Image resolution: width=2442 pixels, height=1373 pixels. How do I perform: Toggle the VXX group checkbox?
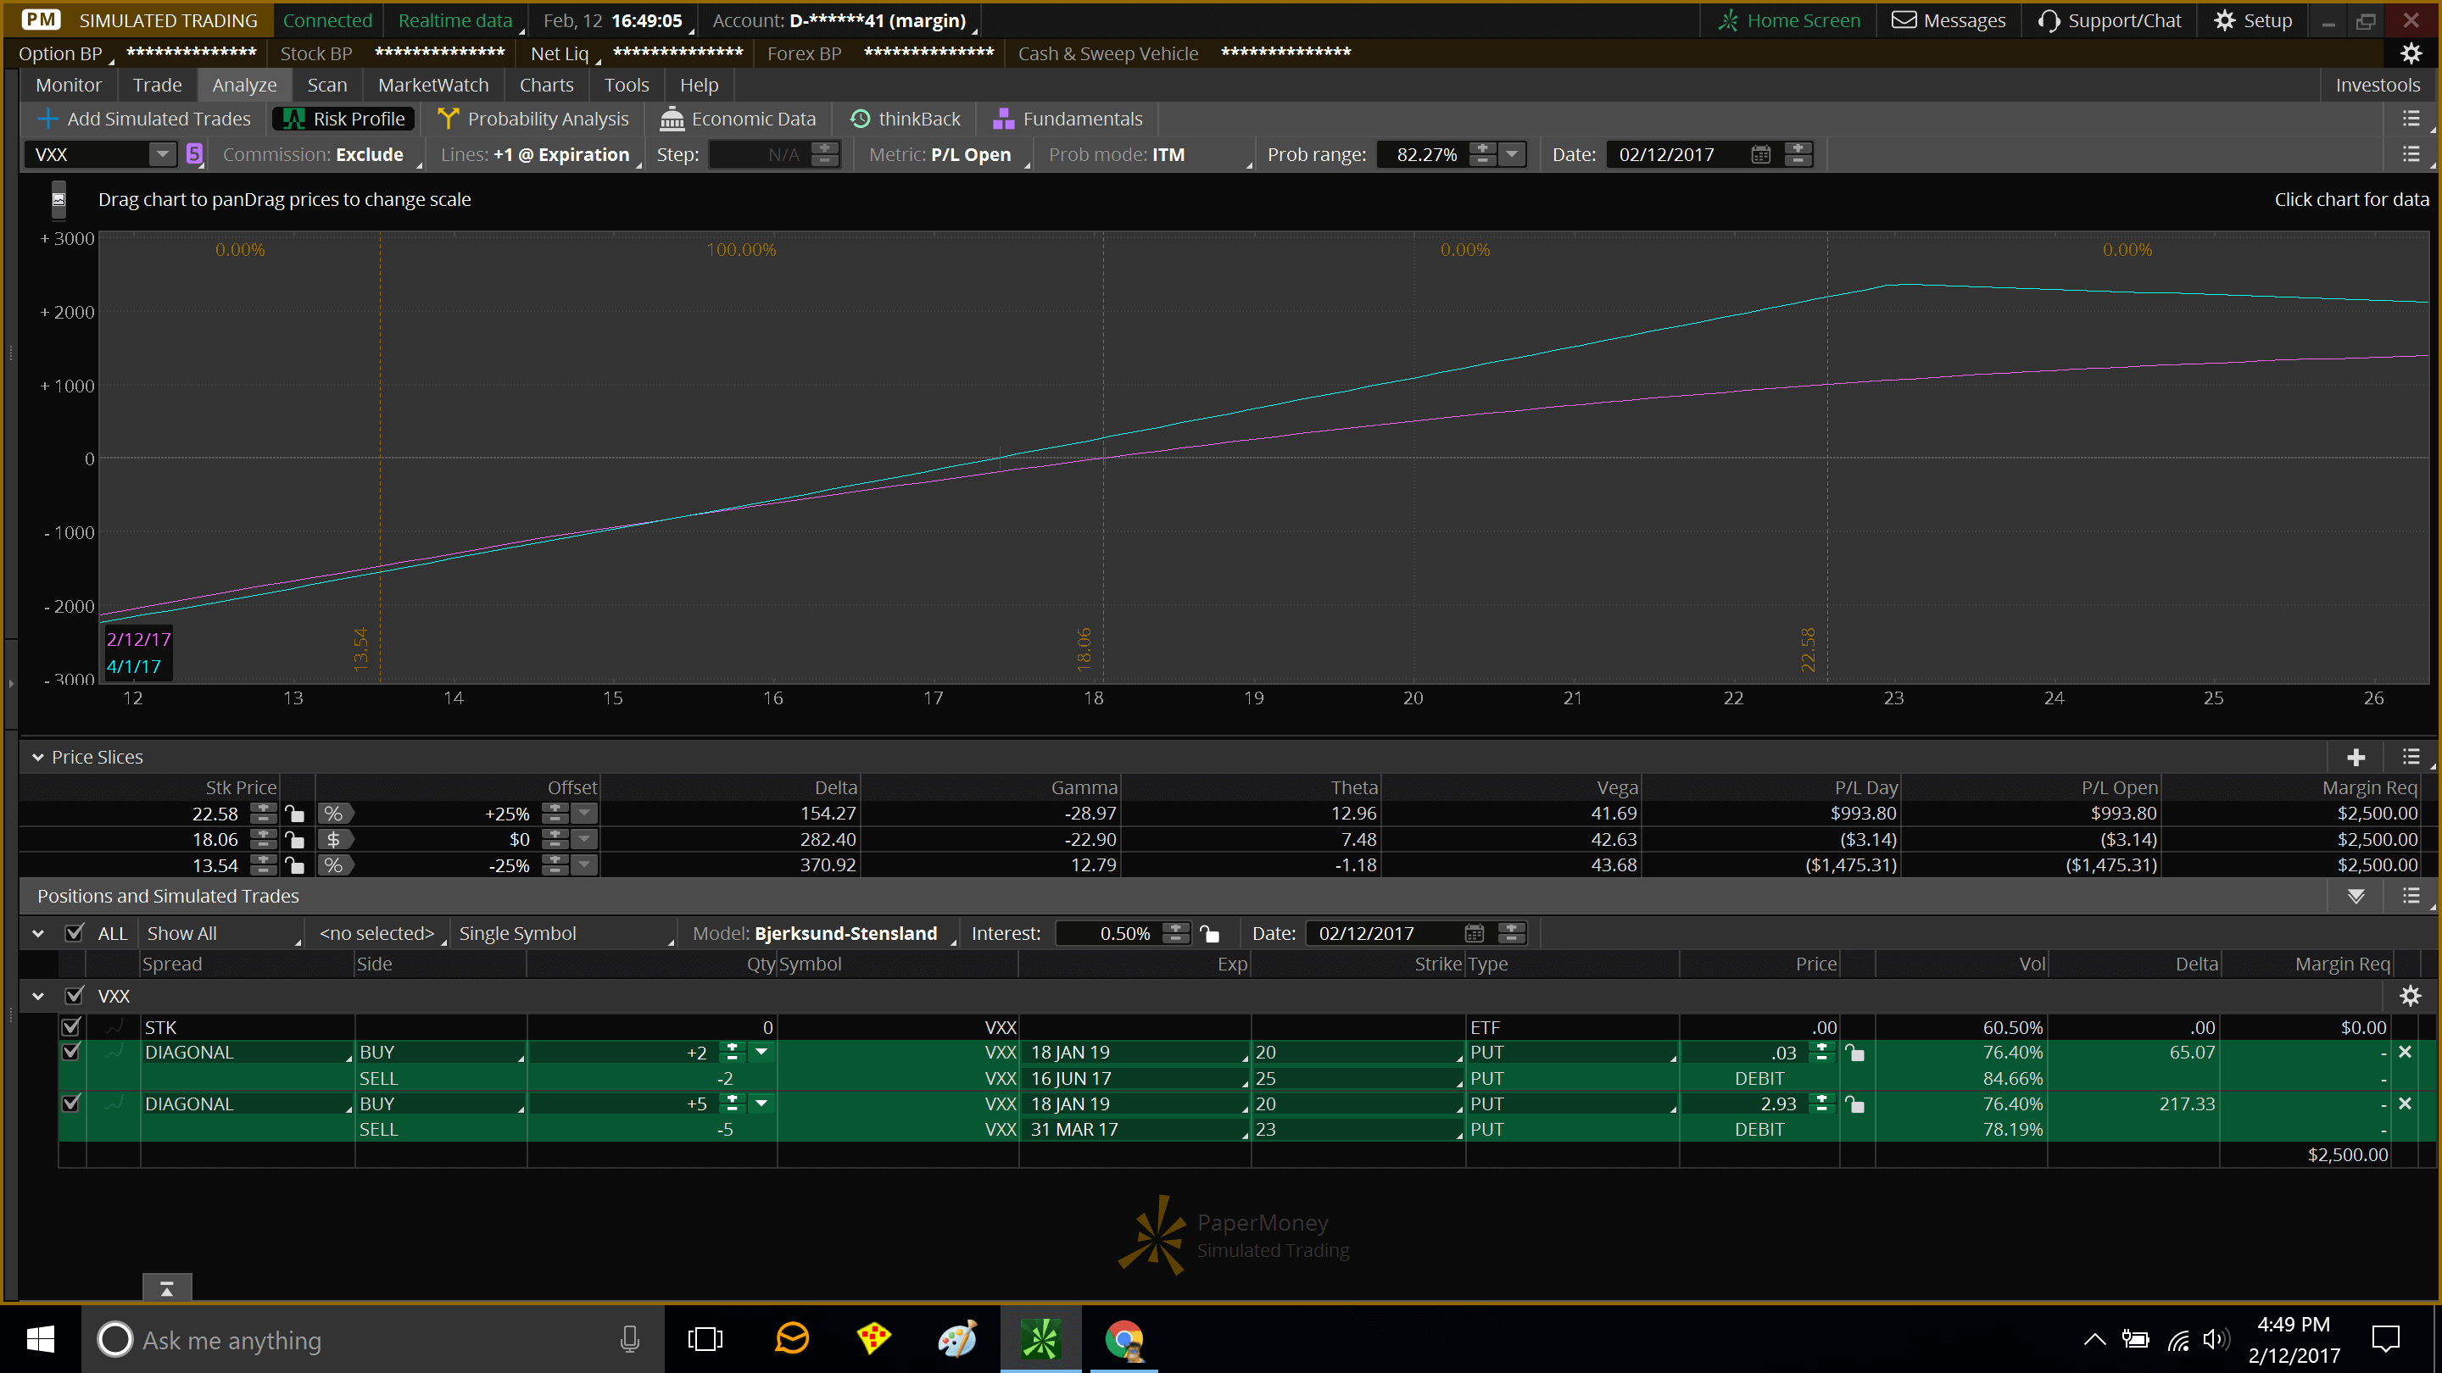tap(73, 995)
